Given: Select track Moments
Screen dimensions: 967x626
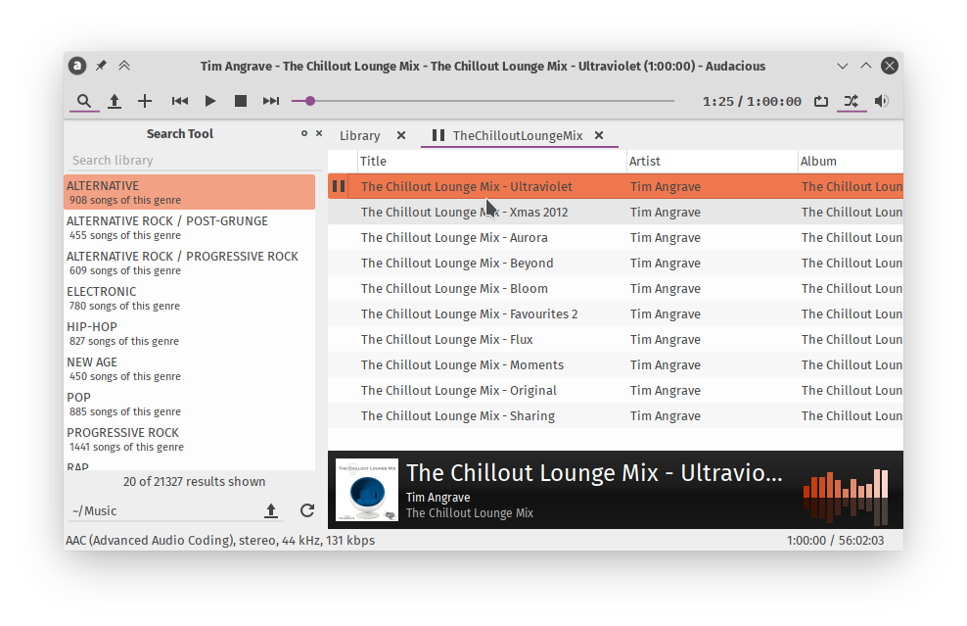Looking at the screenshot, I should (x=616, y=364).
